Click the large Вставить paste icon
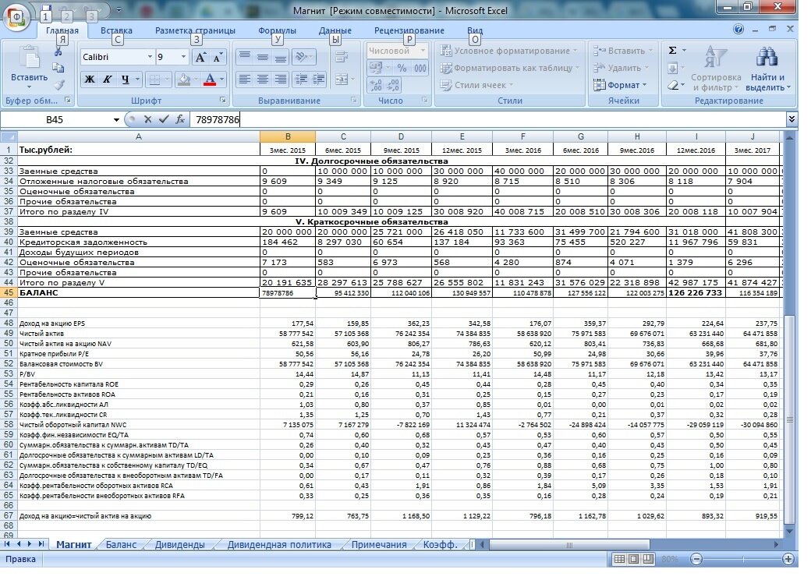The width and height of the screenshot is (811, 580). [x=29, y=58]
